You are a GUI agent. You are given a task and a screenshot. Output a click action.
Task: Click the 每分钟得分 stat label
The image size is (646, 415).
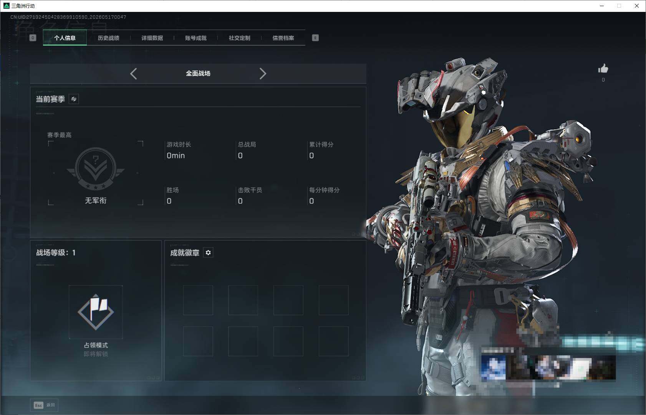324,190
